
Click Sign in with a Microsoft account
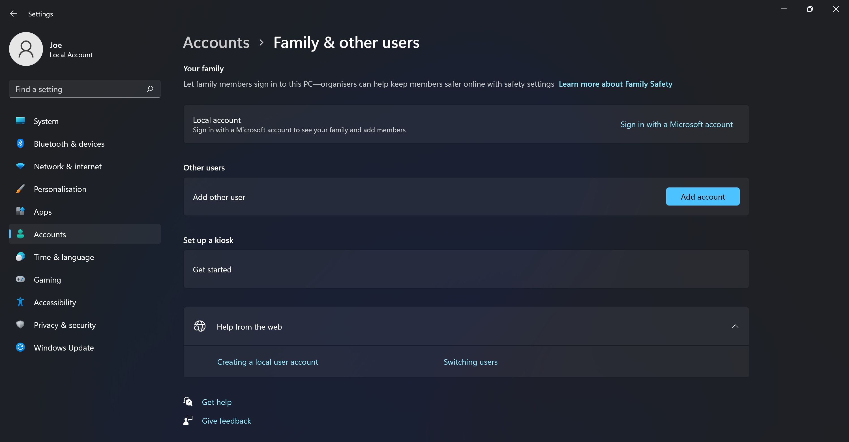[x=676, y=124]
